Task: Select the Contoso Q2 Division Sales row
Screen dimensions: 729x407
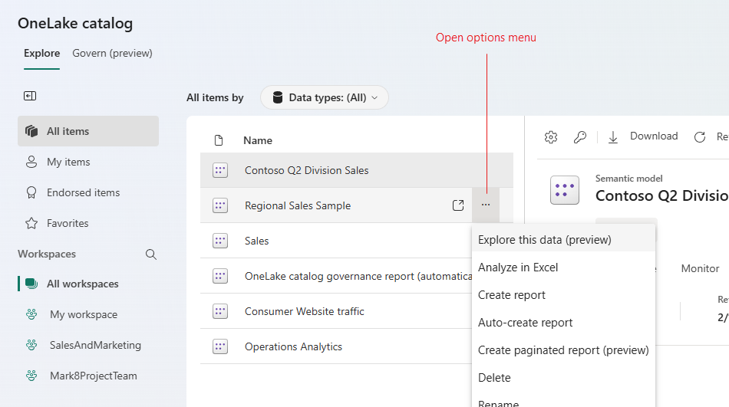Action: [306, 170]
